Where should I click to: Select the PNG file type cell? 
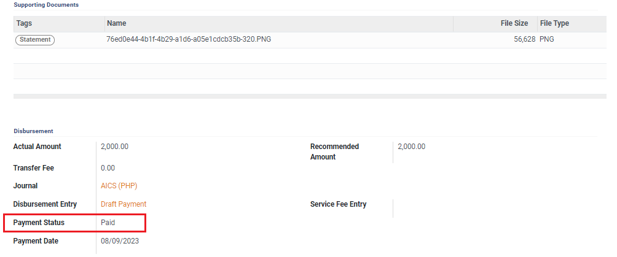(x=547, y=40)
